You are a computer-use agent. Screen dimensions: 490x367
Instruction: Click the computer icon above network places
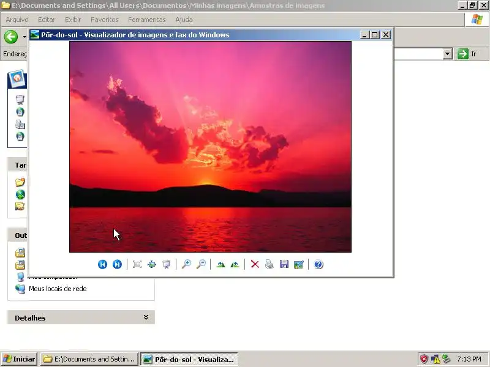coord(20,277)
